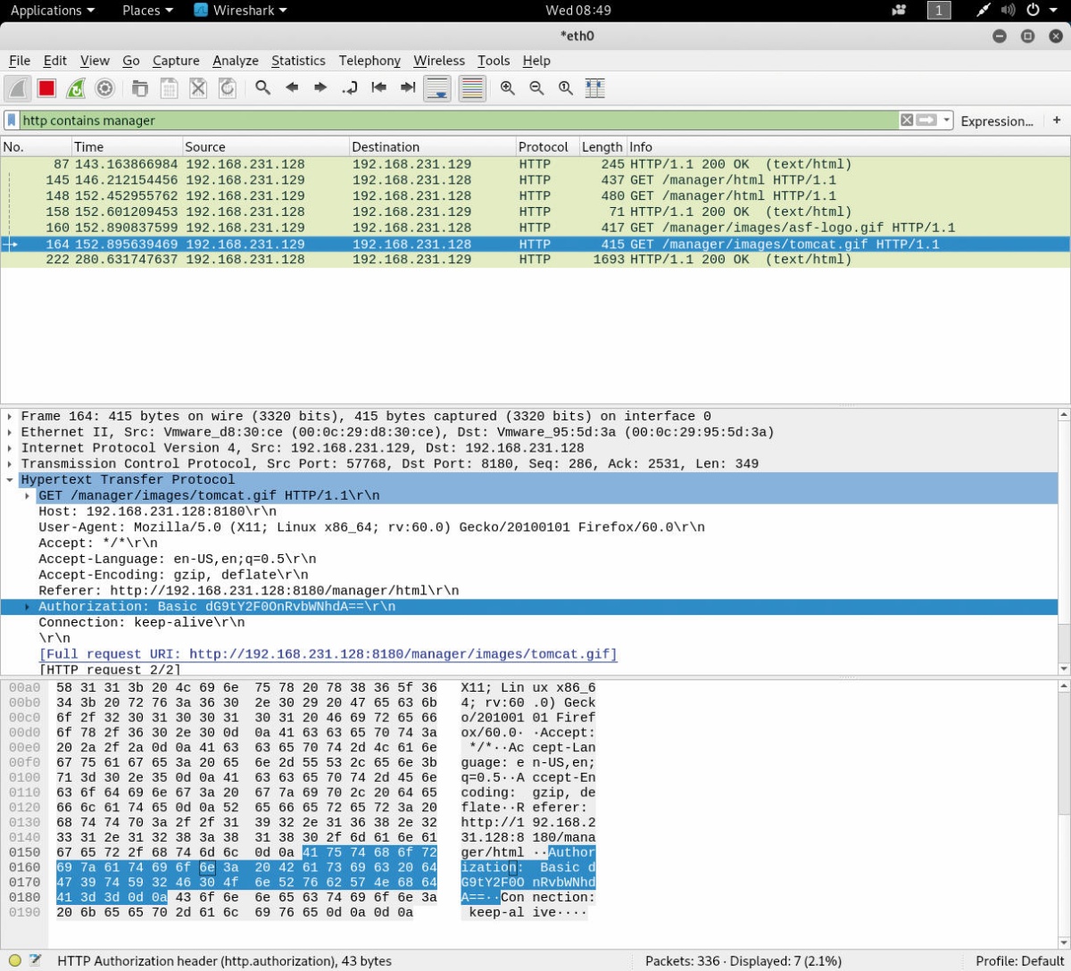Open the File menu

20,61
